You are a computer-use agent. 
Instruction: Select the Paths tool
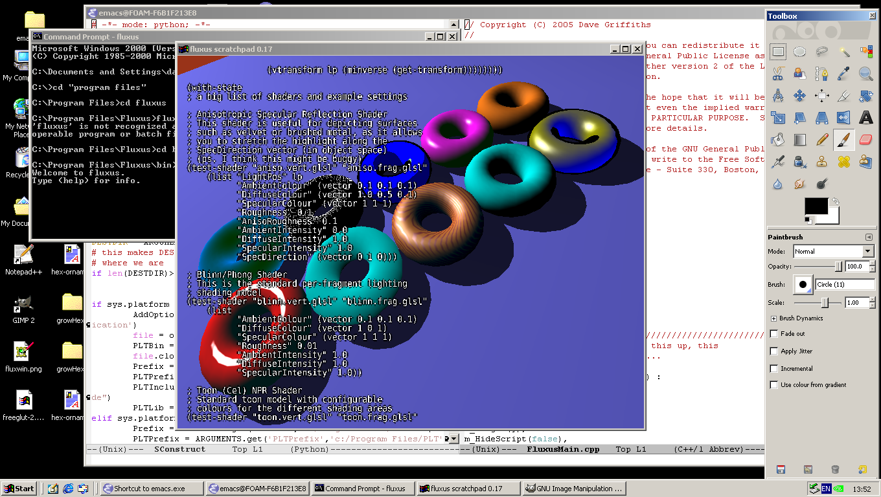[822, 74]
